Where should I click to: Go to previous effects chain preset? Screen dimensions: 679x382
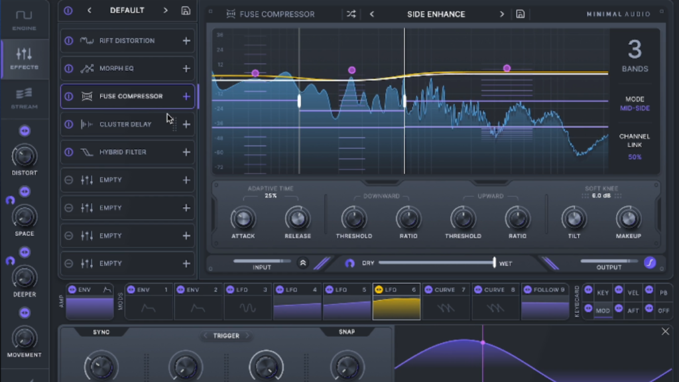(x=90, y=11)
